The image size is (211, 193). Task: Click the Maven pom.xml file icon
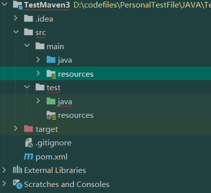pos(28,156)
